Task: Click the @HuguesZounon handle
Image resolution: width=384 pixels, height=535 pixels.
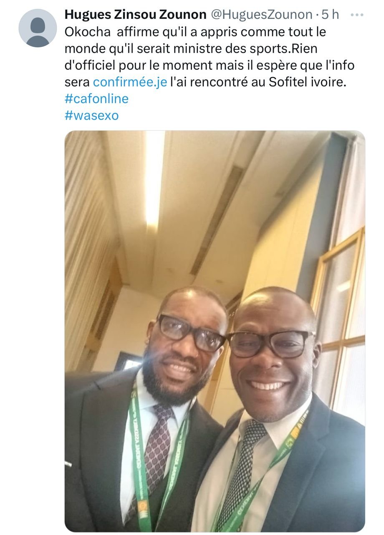Action: pos(261,15)
